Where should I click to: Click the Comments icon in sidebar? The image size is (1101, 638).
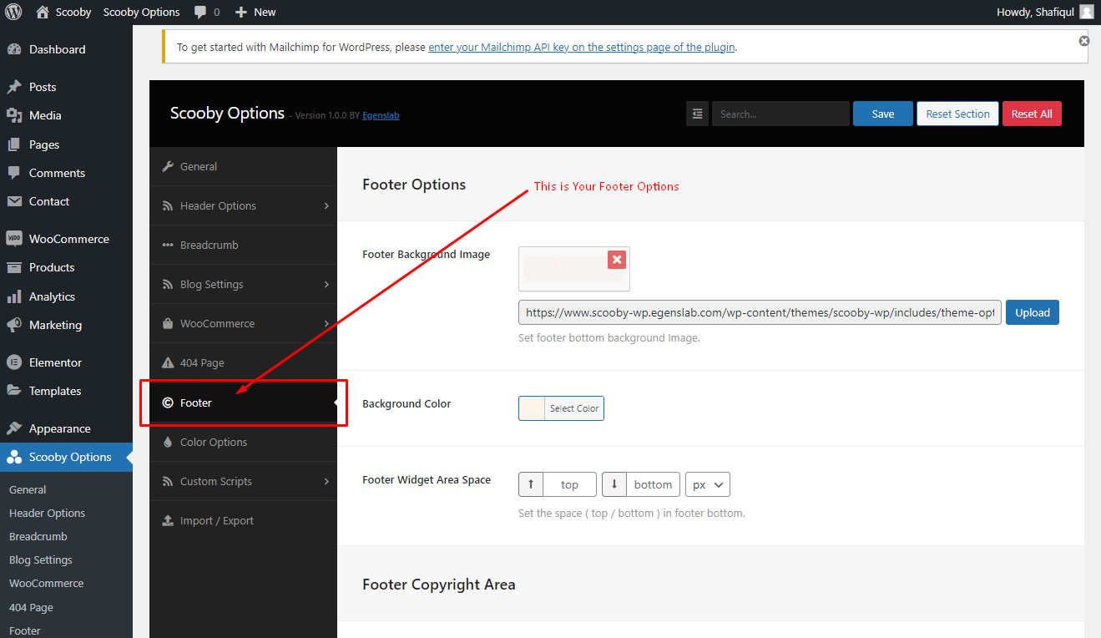(14, 173)
